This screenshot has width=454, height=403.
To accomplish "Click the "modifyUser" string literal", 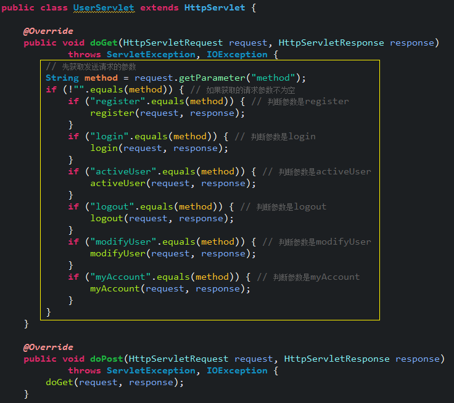I will pyautogui.click(x=123, y=242).
